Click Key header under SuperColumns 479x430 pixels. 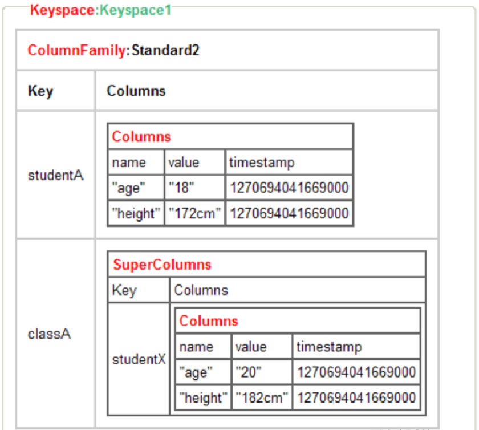[x=124, y=290]
